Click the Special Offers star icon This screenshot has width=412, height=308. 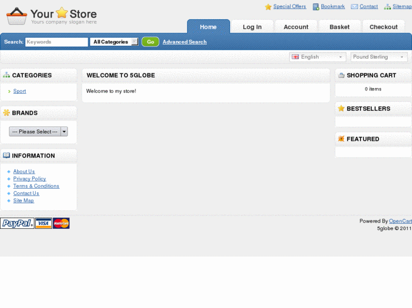tap(268, 7)
